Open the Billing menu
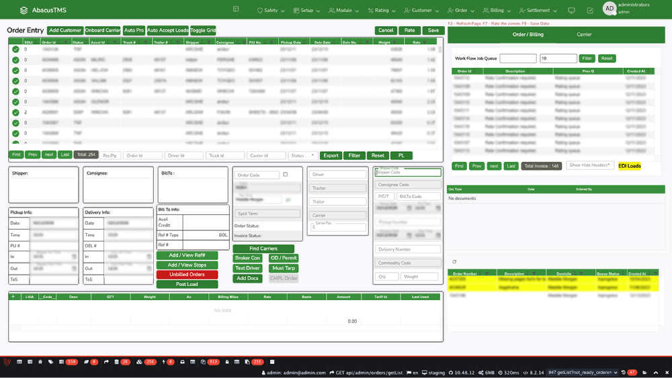This screenshot has width=672, height=378. click(x=497, y=11)
